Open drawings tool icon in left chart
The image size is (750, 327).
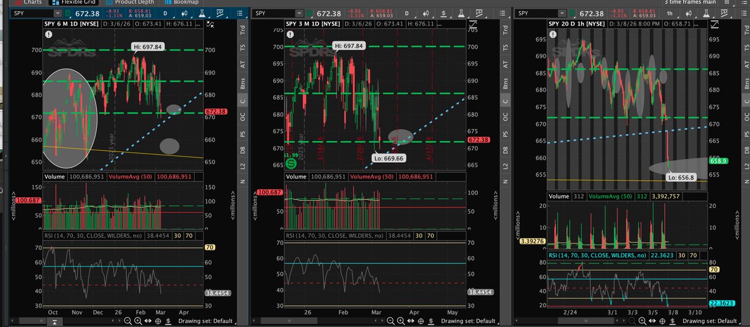pyautogui.click(x=220, y=13)
